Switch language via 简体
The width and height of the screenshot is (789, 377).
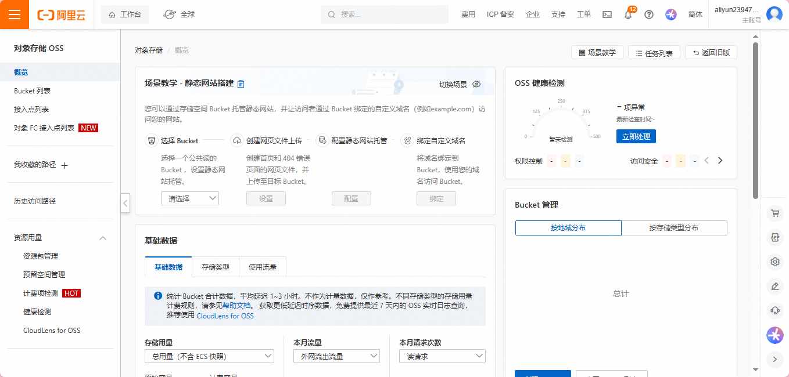pyautogui.click(x=695, y=14)
